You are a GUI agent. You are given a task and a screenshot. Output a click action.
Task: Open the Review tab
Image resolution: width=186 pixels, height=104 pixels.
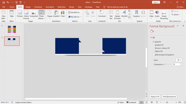coord(72,7)
